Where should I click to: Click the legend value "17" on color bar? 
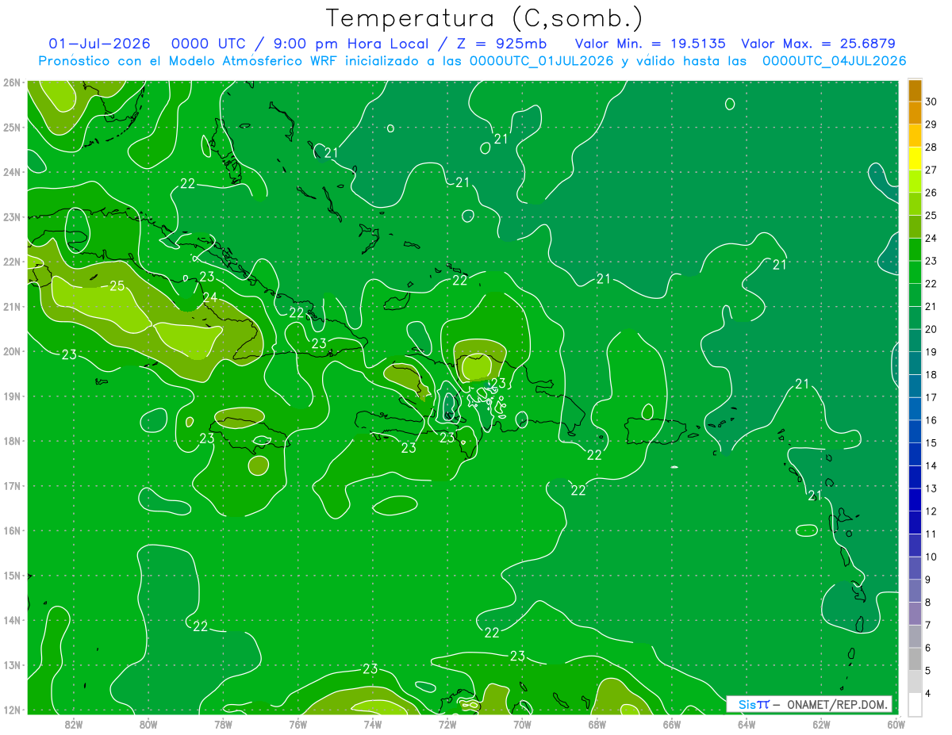coord(931,397)
